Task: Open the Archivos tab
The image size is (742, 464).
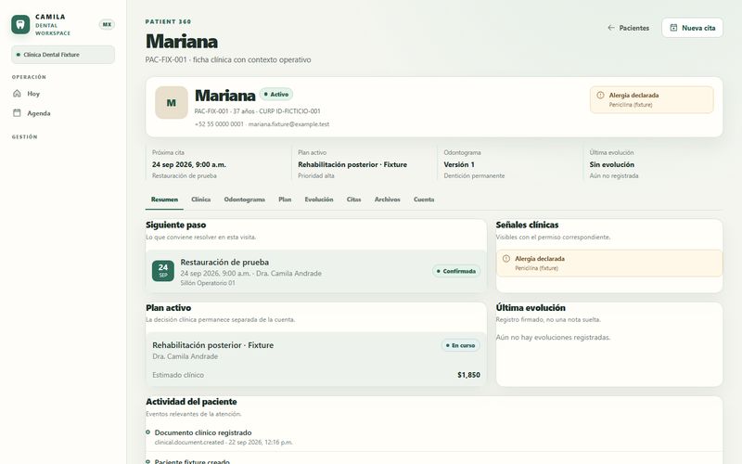Action: click(x=387, y=200)
